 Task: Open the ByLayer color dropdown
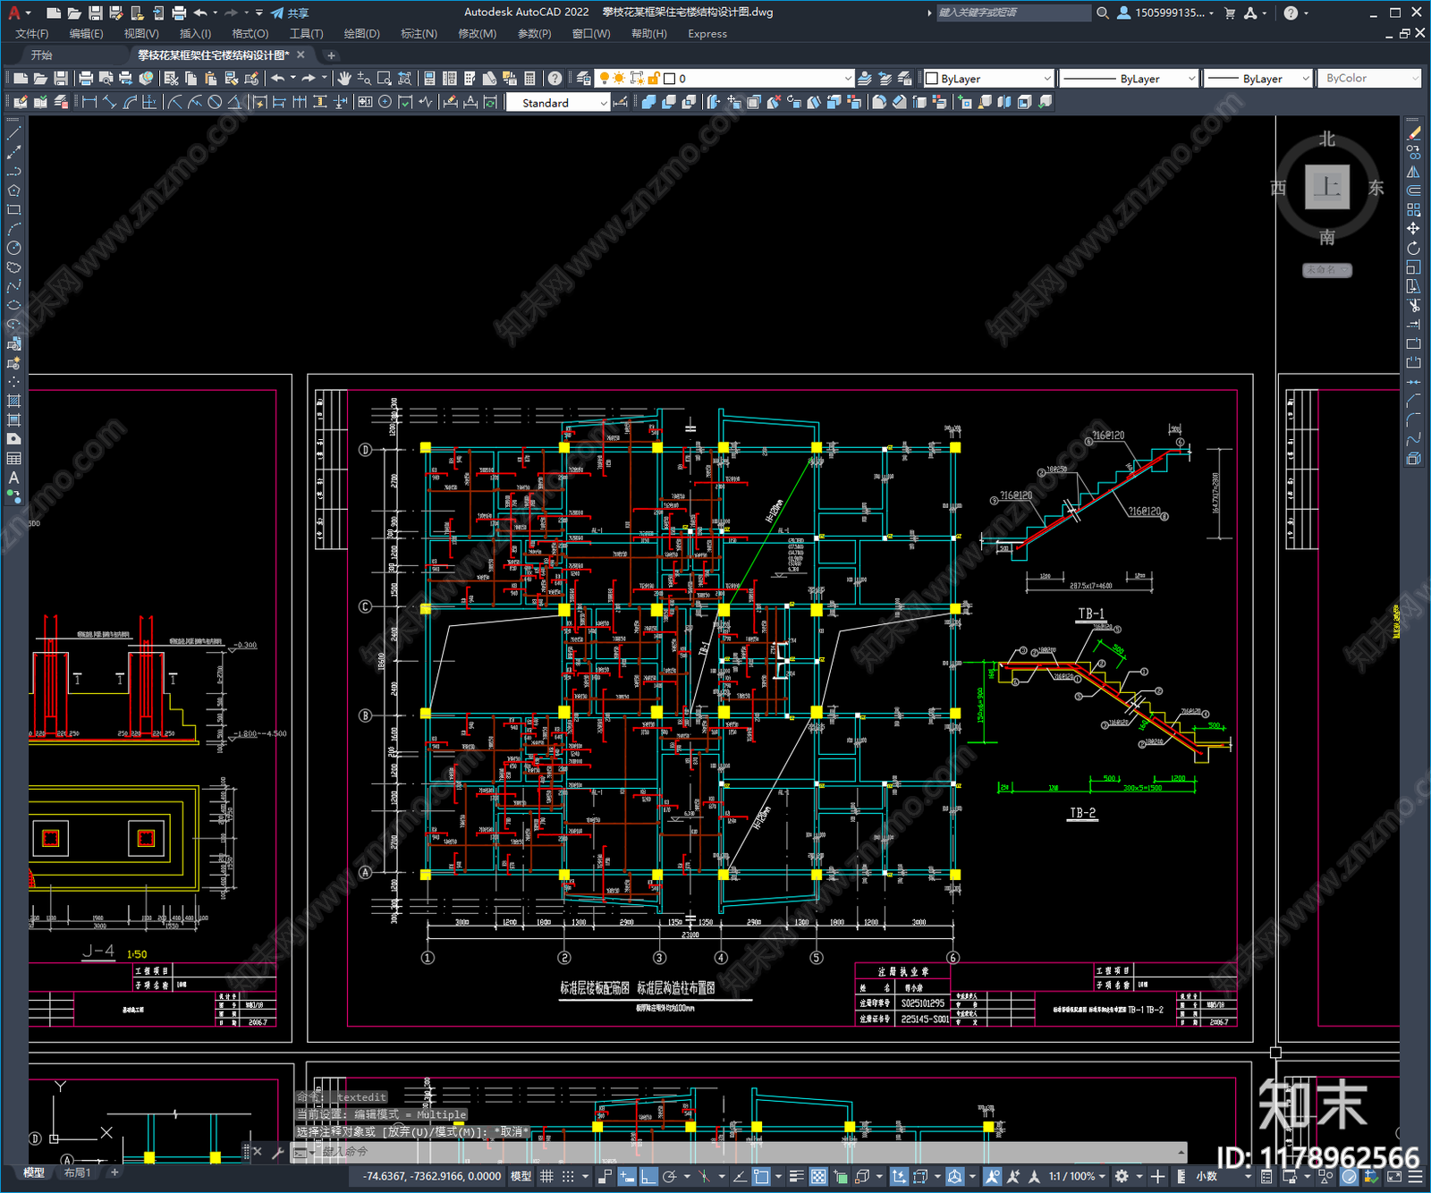(988, 79)
